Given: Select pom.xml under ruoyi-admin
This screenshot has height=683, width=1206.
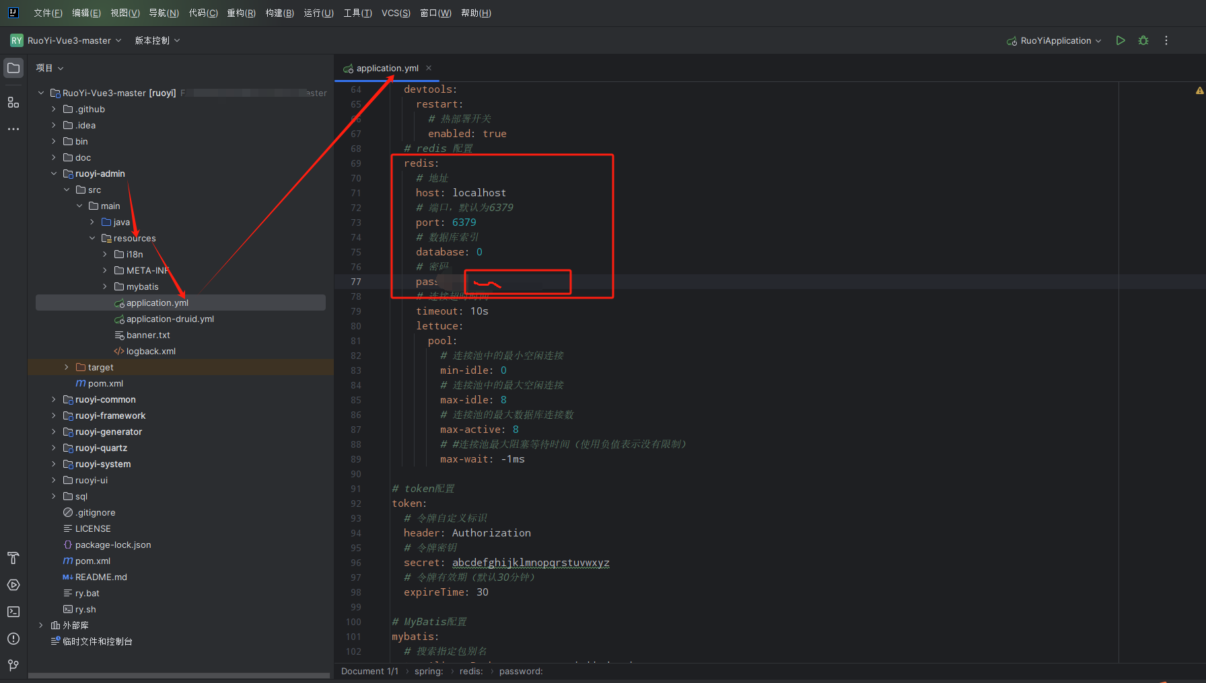Looking at the screenshot, I should [106, 383].
